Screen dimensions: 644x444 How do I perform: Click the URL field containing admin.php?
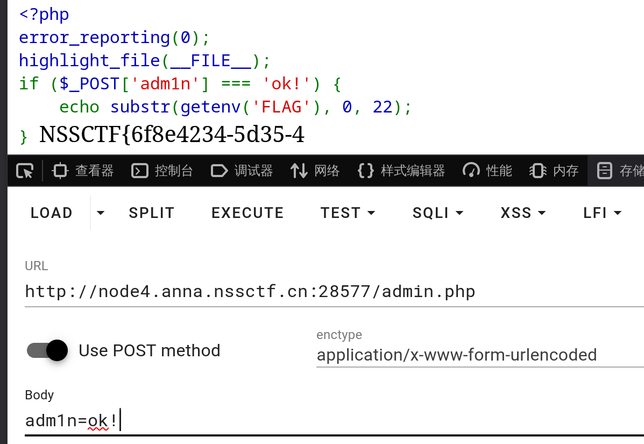point(250,291)
